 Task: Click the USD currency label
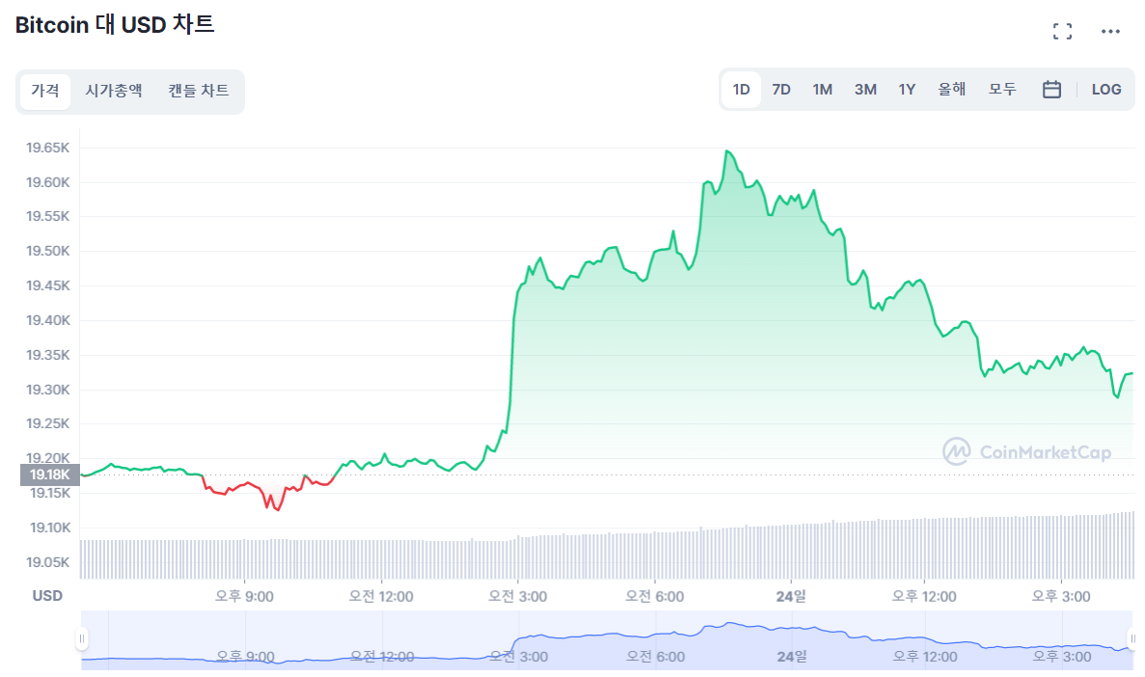point(47,596)
